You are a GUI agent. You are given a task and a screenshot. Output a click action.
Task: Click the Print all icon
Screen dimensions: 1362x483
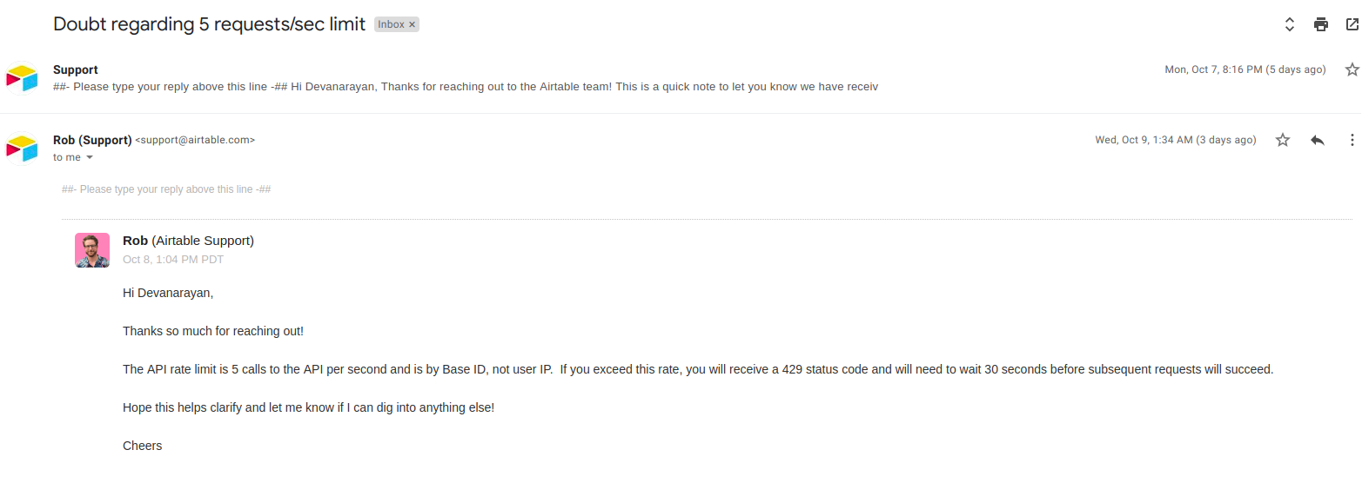click(1321, 24)
